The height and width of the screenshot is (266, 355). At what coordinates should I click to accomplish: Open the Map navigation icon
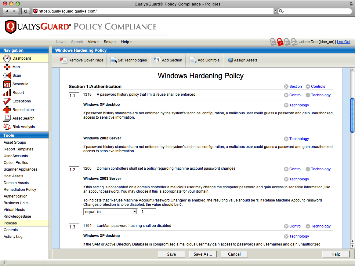point(7,67)
